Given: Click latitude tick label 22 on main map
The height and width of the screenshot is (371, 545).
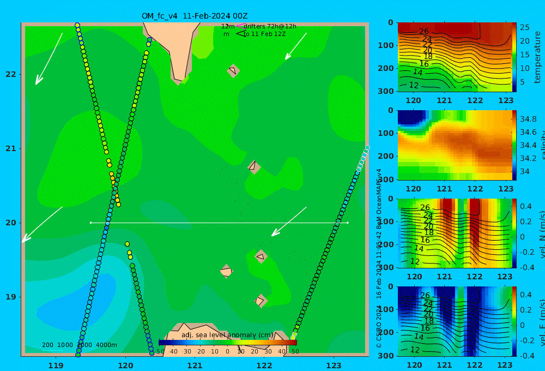Looking at the screenshot, I should (x=11, y=74).
